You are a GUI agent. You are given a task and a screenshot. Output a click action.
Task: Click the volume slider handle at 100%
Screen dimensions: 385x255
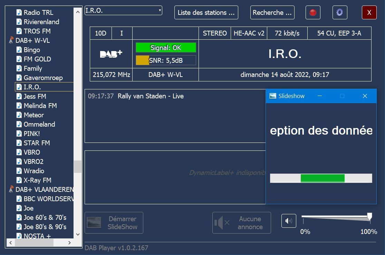pos(369,217)
